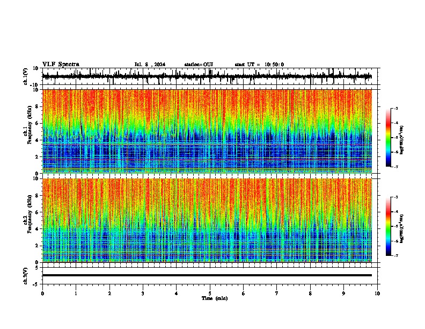Screen dimensions: 425x329
Task: Click the ch.2 spectrogram panel
Action: [x=207, y=220]
